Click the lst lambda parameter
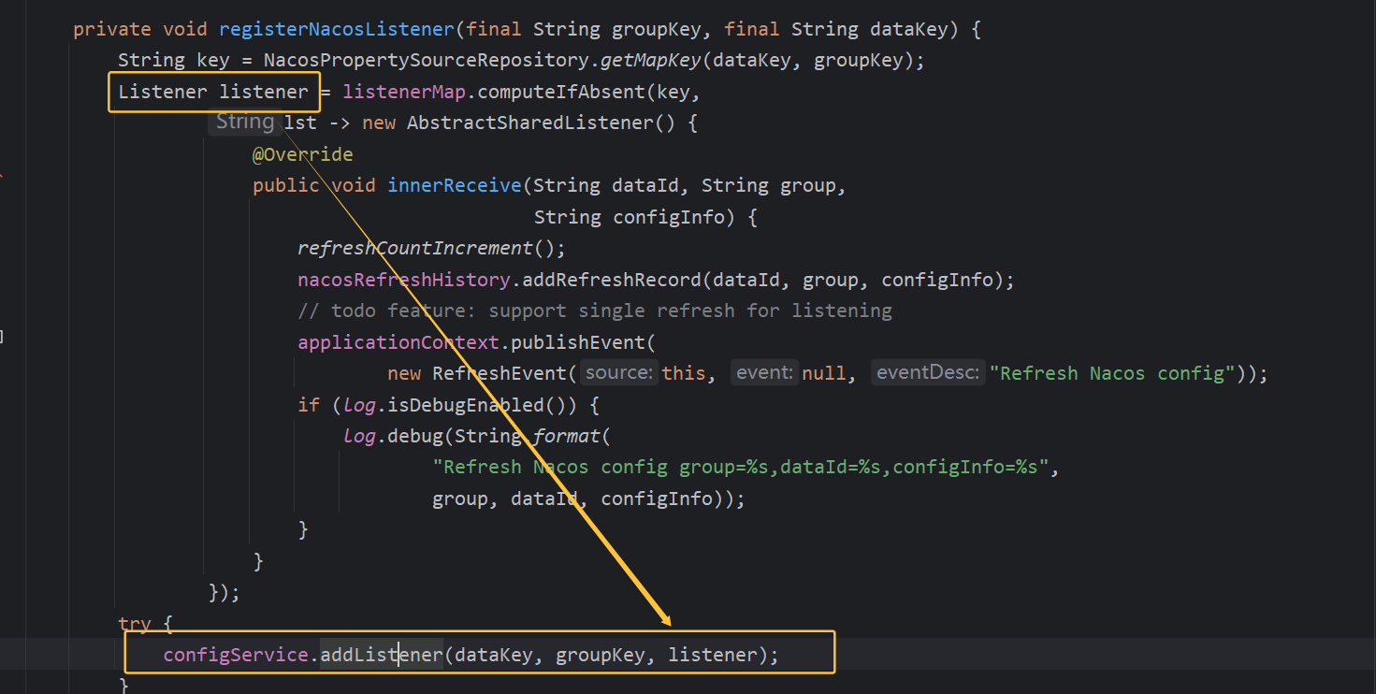 point(300,123)
